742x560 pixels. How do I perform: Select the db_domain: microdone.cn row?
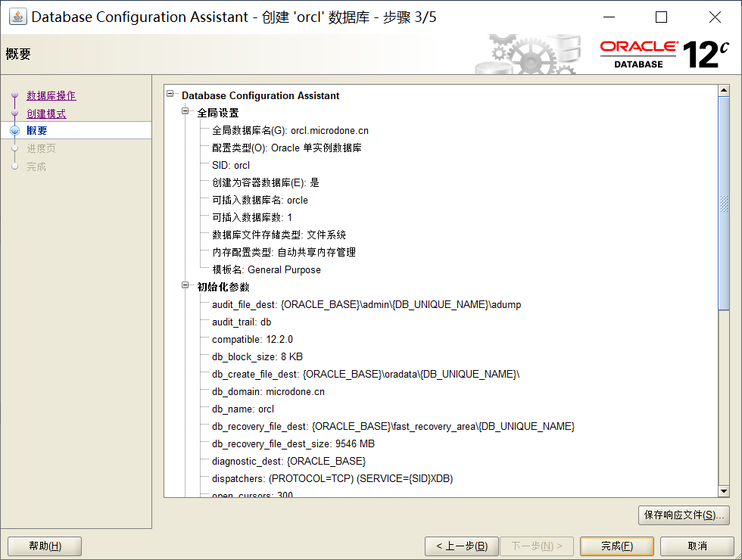click(x=268, y=392)
